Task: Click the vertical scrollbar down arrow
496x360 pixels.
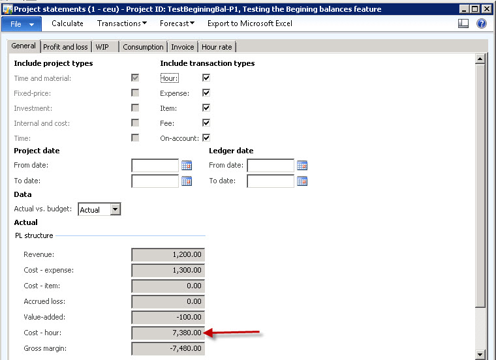Action: coord(480,354)
